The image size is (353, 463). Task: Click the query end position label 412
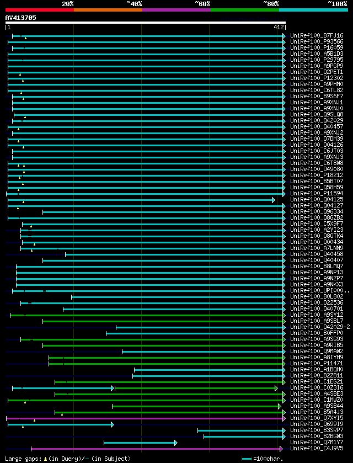pyautogui.click(x=279, y=28)
